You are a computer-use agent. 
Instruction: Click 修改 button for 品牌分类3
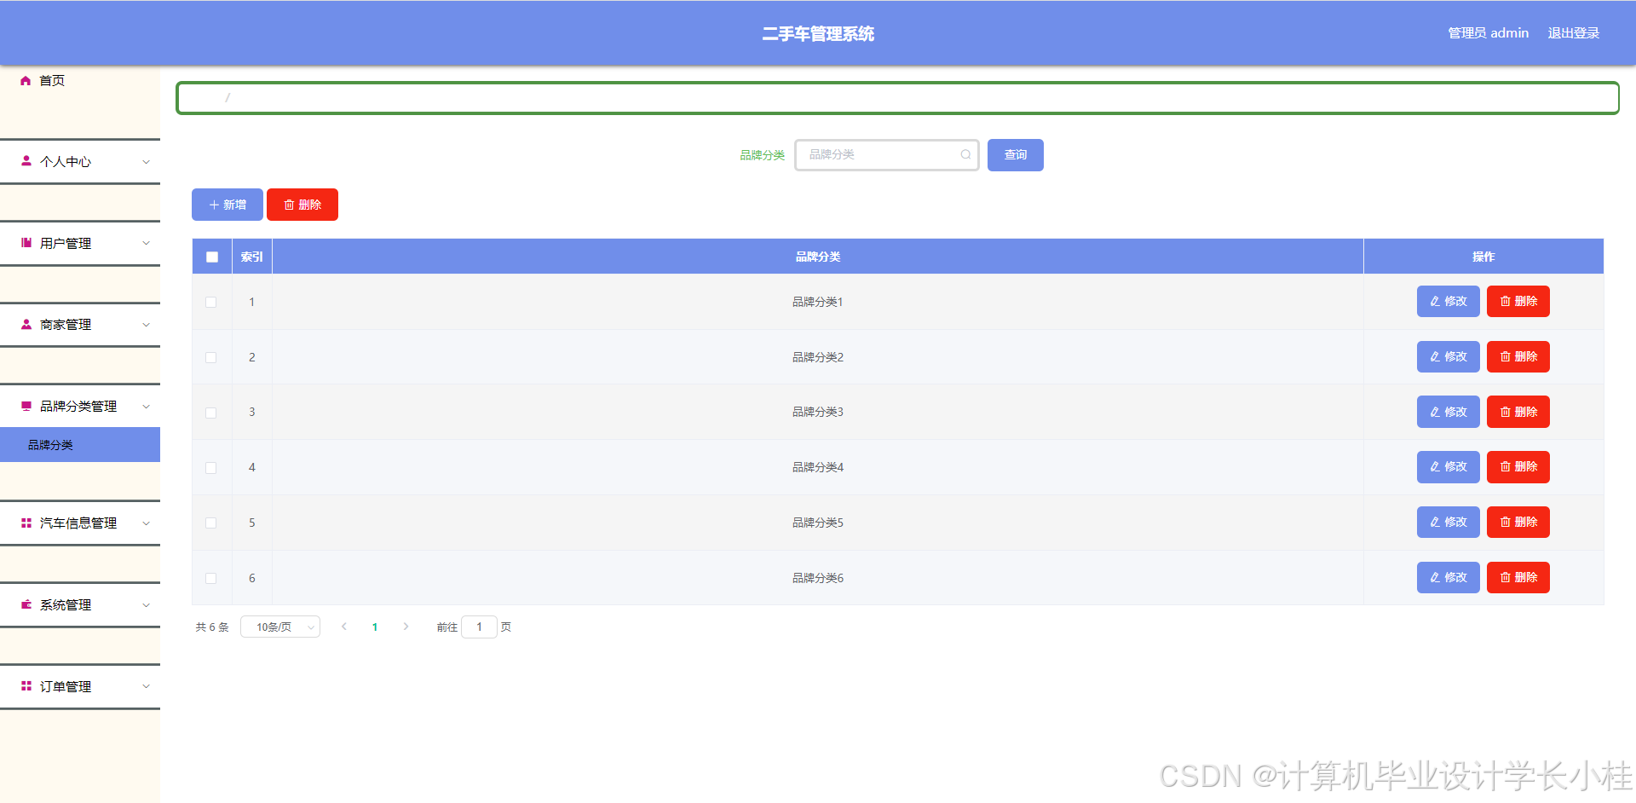(x=1448, y=411)
